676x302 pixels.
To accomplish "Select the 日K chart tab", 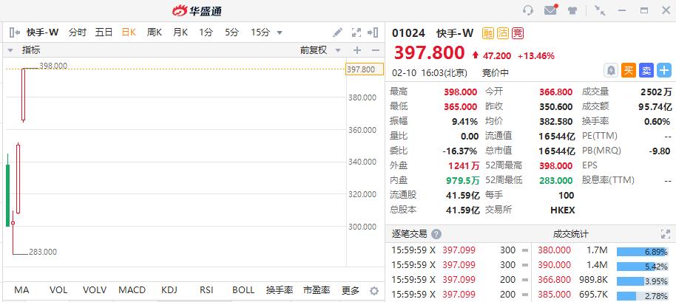I will click(129, 32).
